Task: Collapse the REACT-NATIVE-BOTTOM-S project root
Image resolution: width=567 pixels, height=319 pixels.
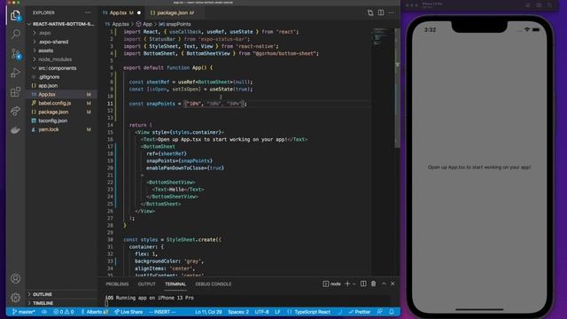Action: (x=61, y=24)
